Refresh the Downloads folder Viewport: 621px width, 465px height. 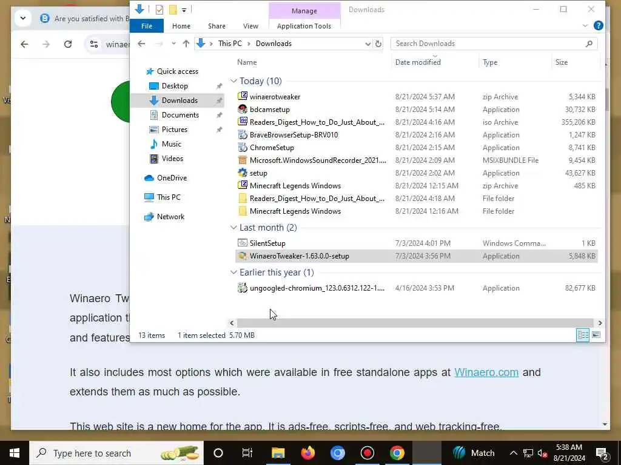pos(378,44)
